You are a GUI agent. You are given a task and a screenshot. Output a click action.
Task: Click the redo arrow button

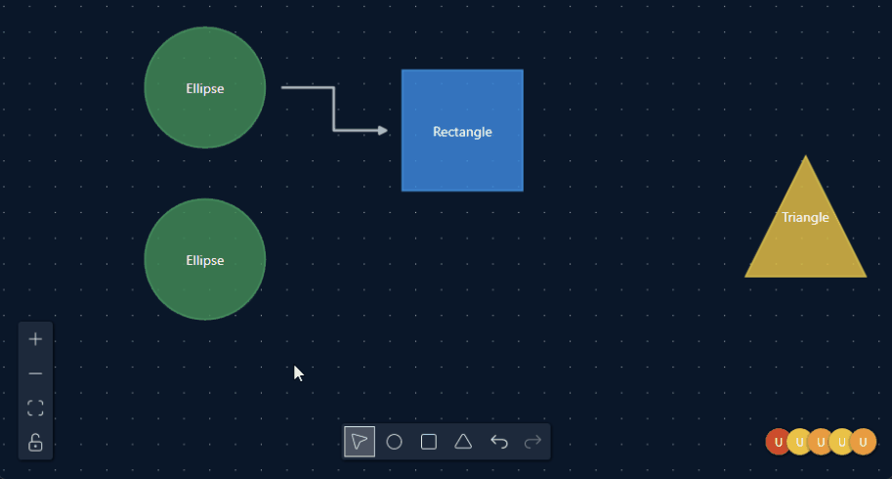(x=533, y=442)
